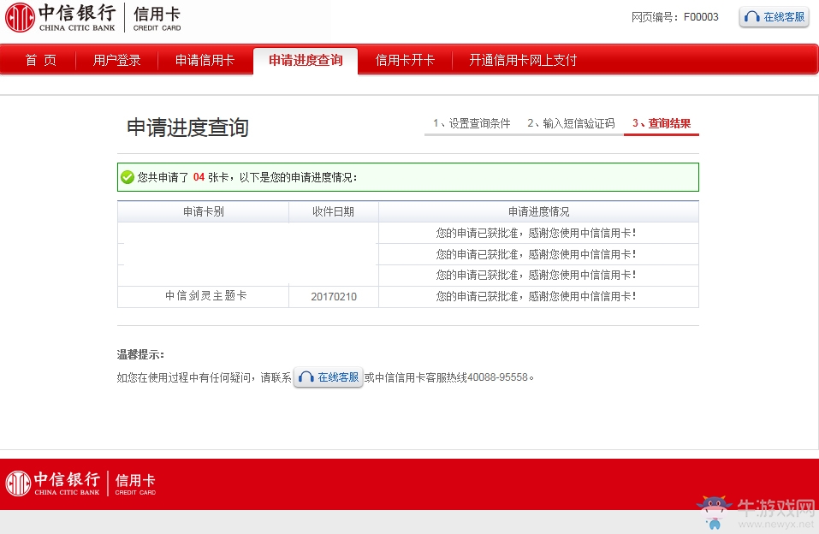This screenshot has width=819, height=534.
Task: Click the headset icon beside 在线客服 in tips
Action: tap(306, 377)
